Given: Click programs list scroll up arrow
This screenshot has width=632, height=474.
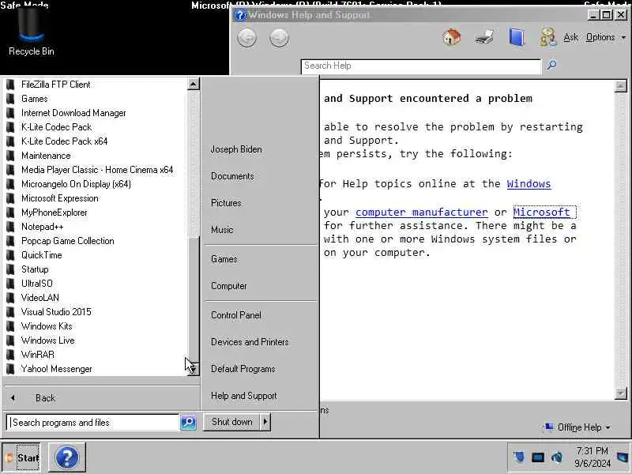Looking at the screenshot, I should 193,84.
